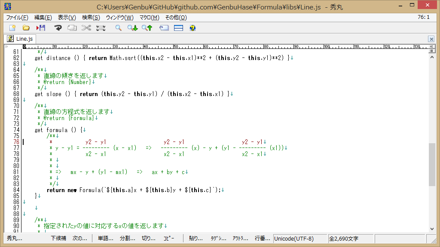The width and height of the screenshot is (440, 247).
Task: Open the マクロ(M) menu
Action: [x=149, y=18]
